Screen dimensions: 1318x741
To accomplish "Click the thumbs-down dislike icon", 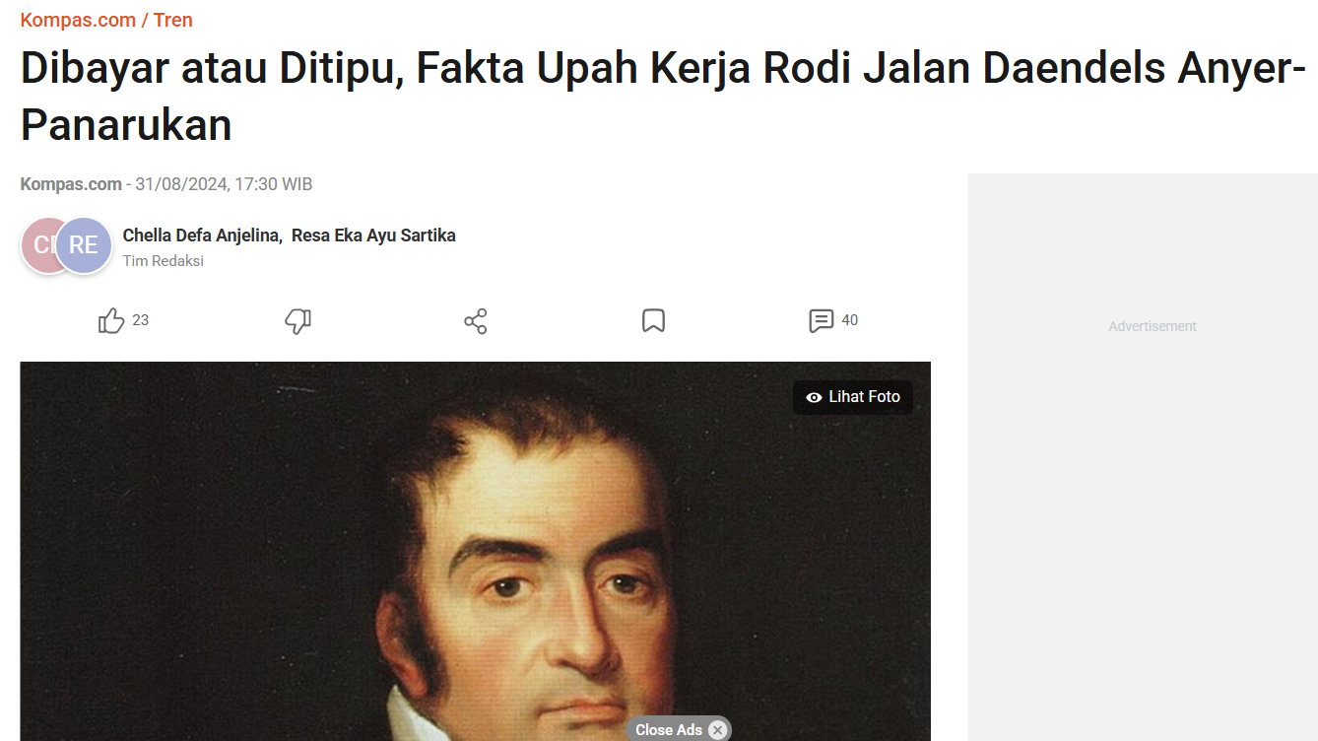I will click(x=297, y=321).
